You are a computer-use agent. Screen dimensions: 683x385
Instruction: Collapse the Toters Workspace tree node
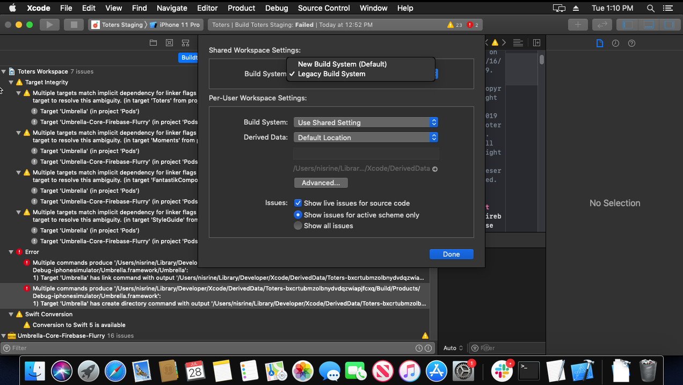[x=4, y=71]
